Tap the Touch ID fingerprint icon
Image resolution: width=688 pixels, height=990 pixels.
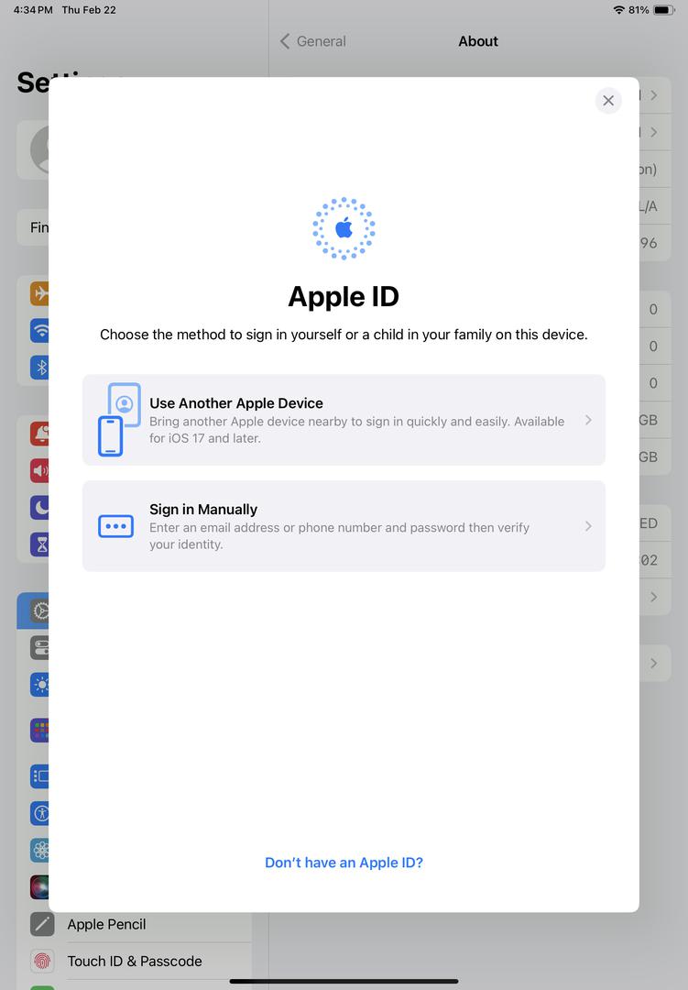42,961
